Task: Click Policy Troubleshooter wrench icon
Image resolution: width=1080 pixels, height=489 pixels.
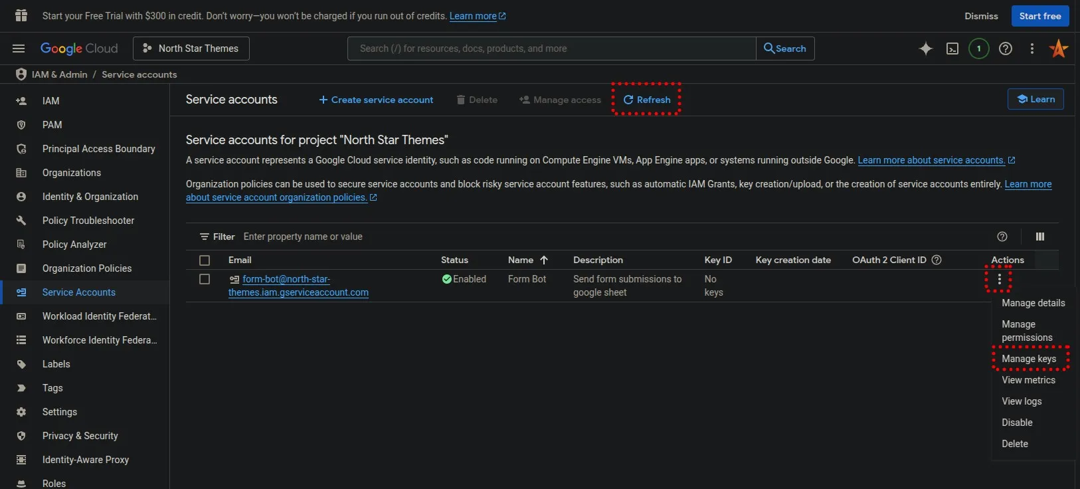Action: pos(21,221)
